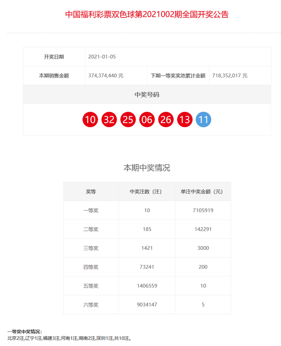Click the 本期中奖情况 heading
The height and width of the screenshot is (346, 281).
147,168
